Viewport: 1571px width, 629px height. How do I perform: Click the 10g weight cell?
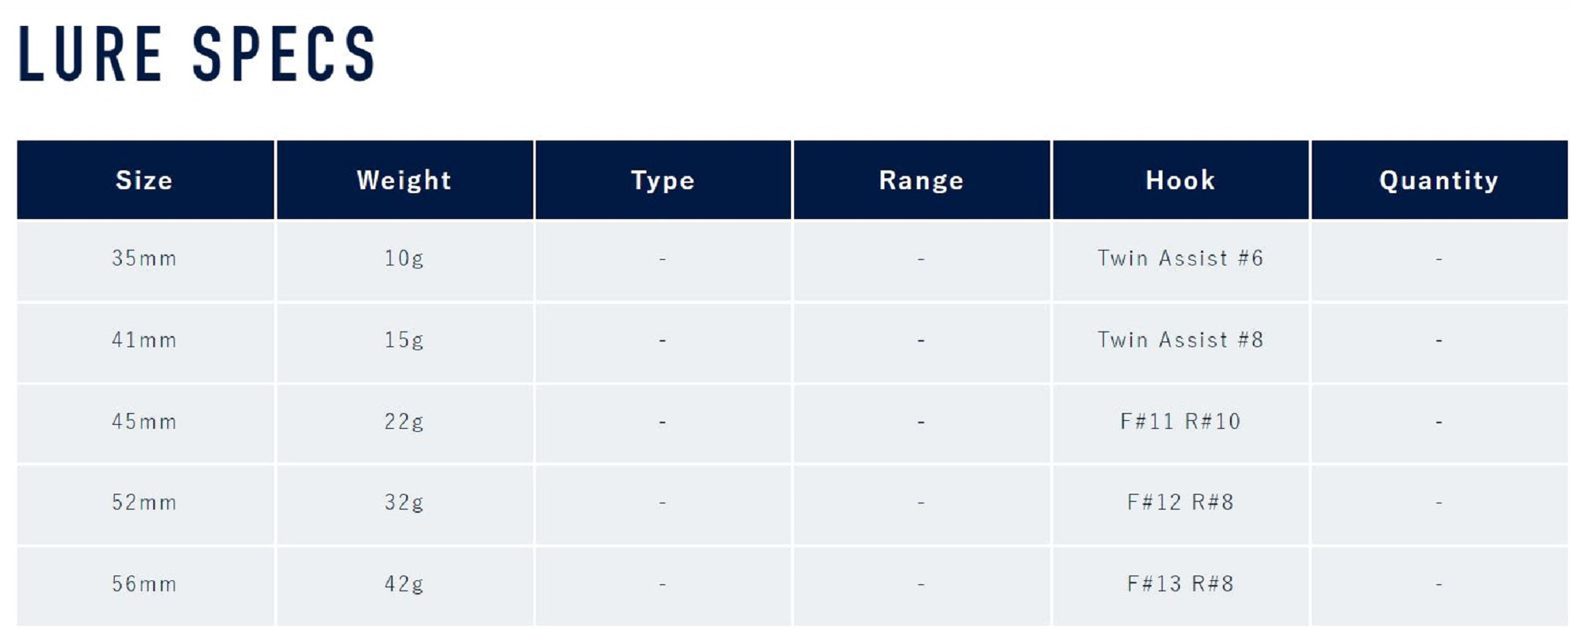pos(404,258)
